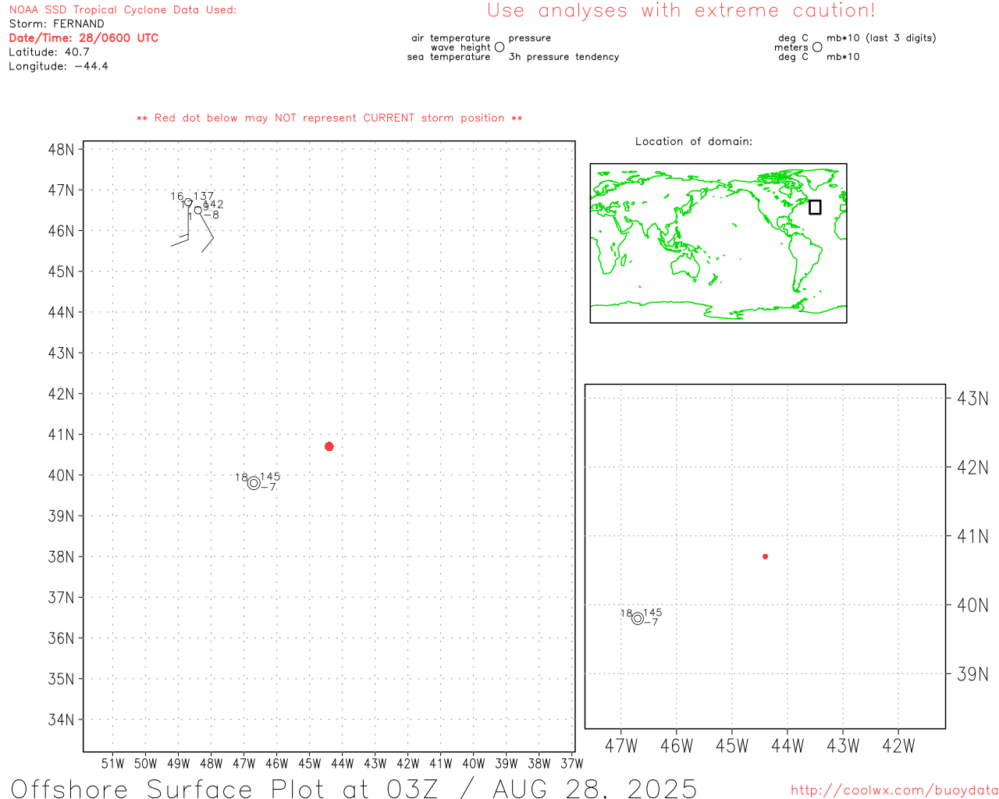999x799 pixels.
Task: Select the double-circle buoy marker in the zoomed inset
Action: [638, 618]
